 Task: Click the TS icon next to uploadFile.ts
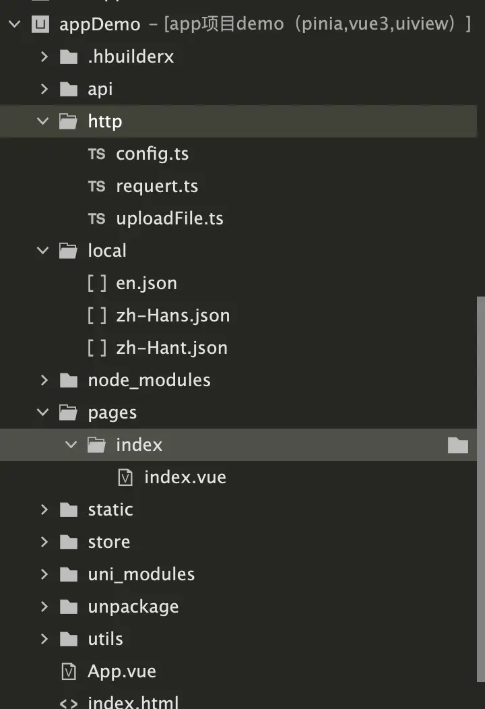click(96, 218)
